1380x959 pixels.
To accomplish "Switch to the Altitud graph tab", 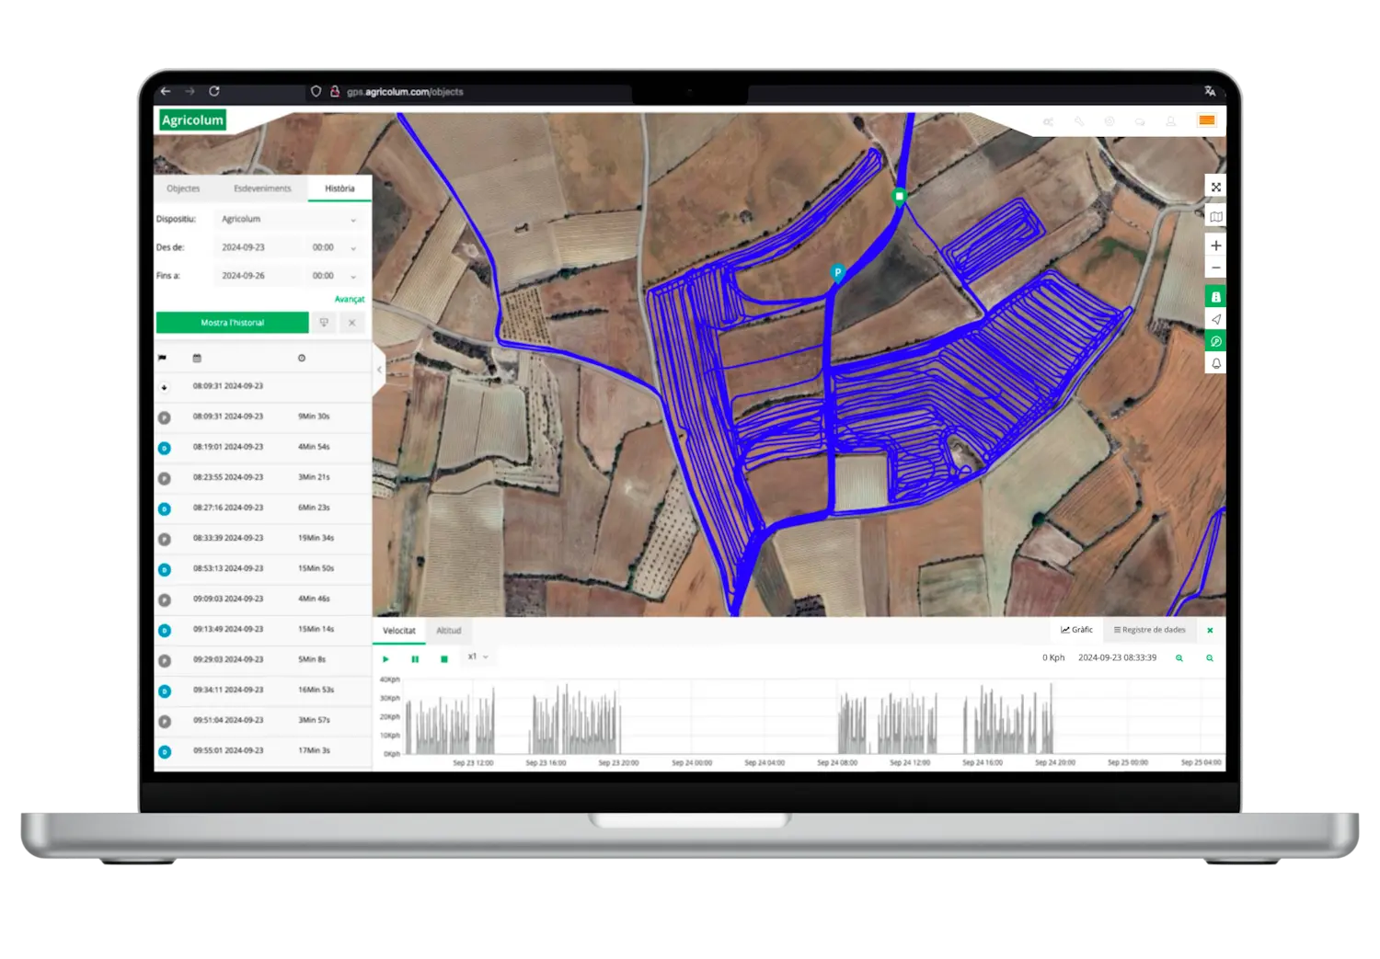I will point(449,631).
